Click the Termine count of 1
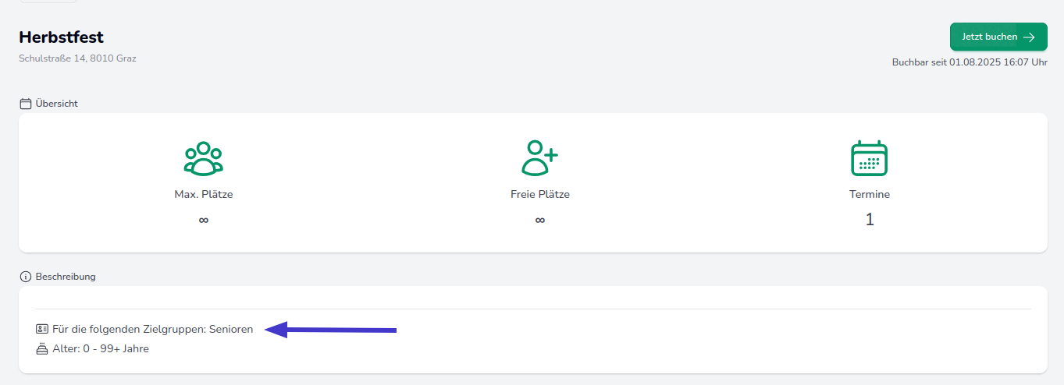Image resolution: width=1064 pixels, height=385 pixels. click(x=870, y=221)
